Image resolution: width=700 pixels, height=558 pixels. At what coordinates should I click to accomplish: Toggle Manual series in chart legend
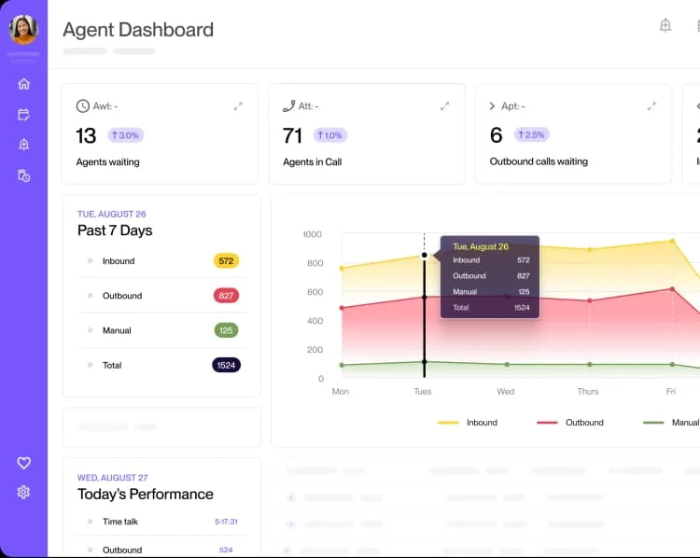(671, 423)
